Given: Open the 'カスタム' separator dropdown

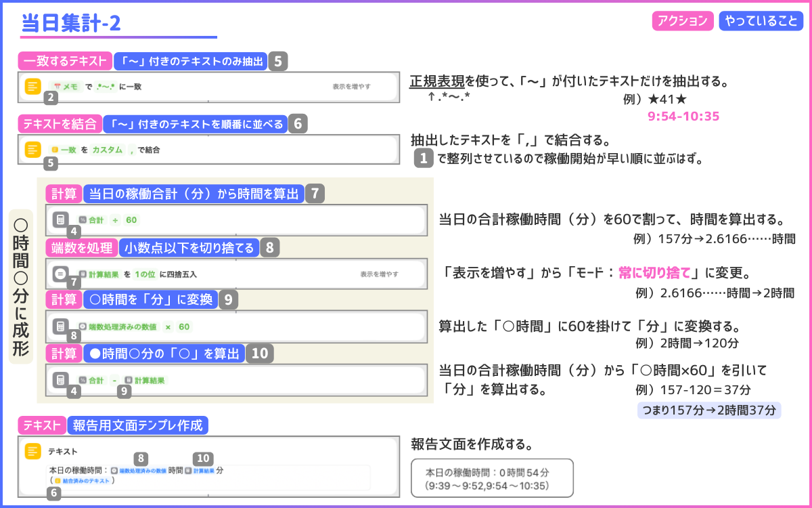Looking at the screenshot, I should coord(107,150).
